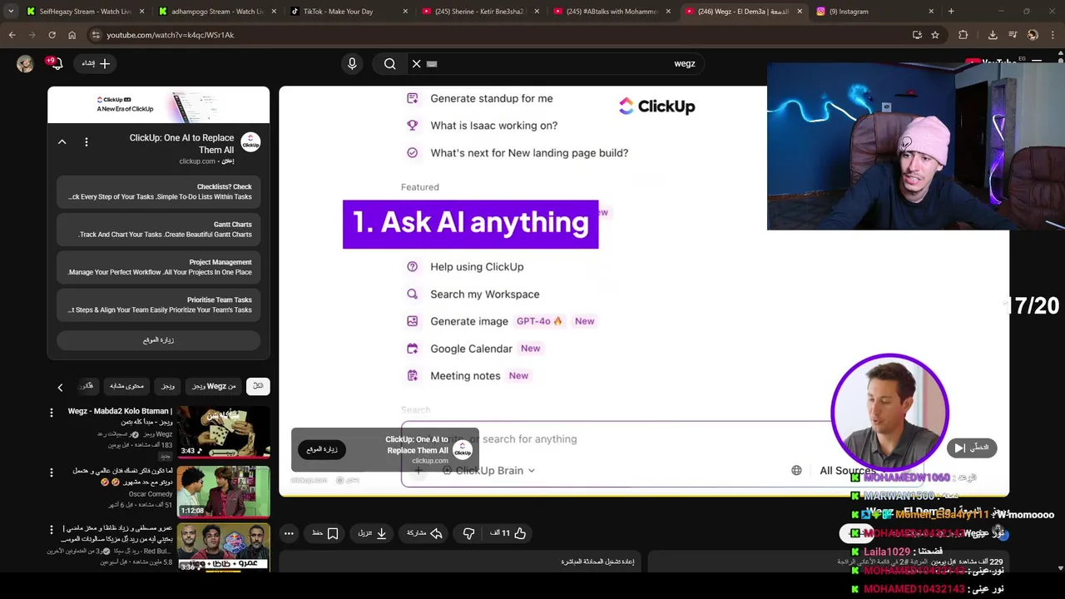
Task: Open a new browser tab
Action: (x=951, y=12)
